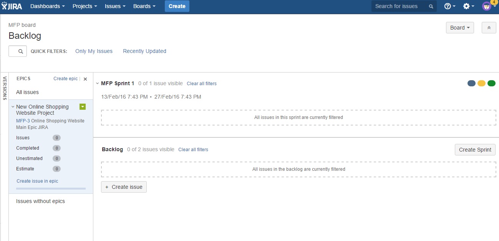Open the JIRA home logo

12,6
